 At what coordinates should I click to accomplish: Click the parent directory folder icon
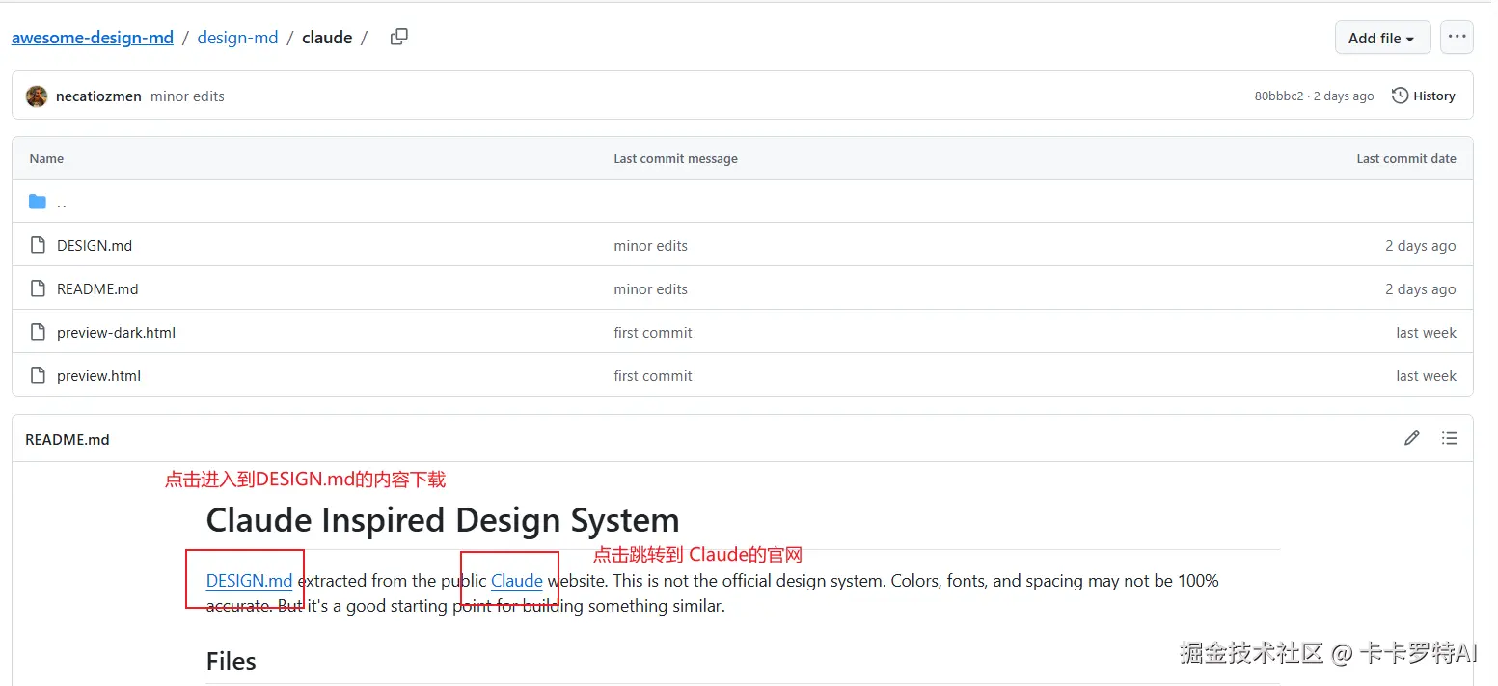tap(38, 202)
